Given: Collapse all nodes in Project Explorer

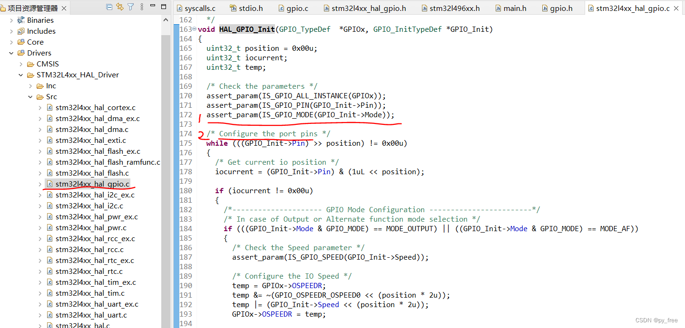Looking at the screenshot, I should click(x=109, y=7).
